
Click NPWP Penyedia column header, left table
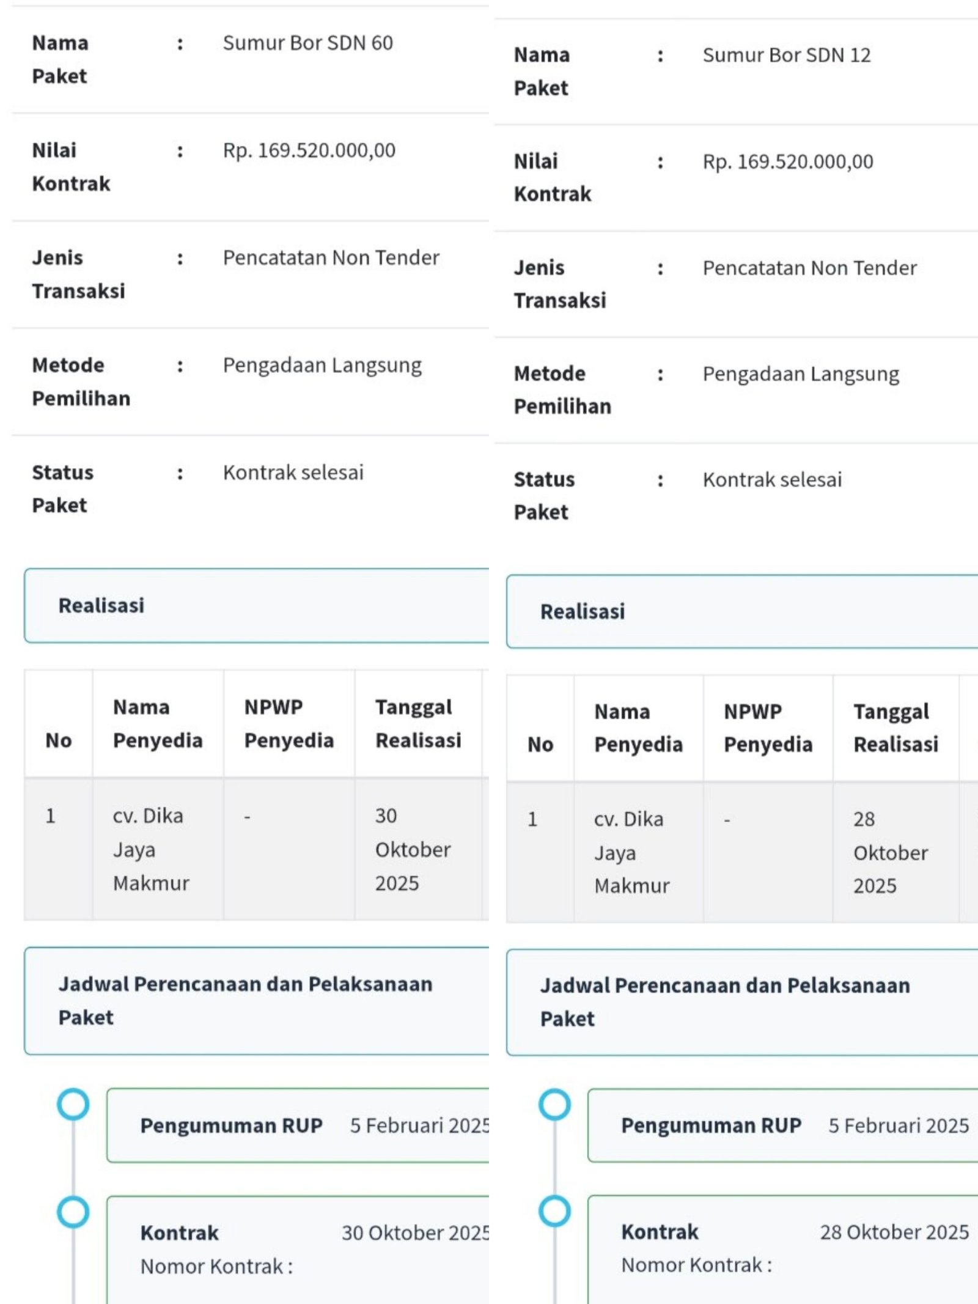289,723
